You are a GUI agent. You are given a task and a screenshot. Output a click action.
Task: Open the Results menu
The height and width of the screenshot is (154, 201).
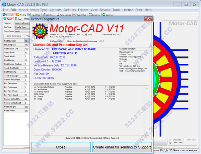pyautogui.click(x=105, y=10)
